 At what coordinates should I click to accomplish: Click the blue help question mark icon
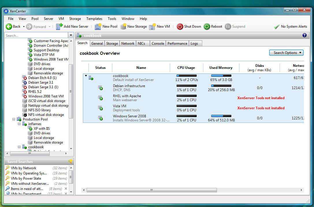[304, 35]
